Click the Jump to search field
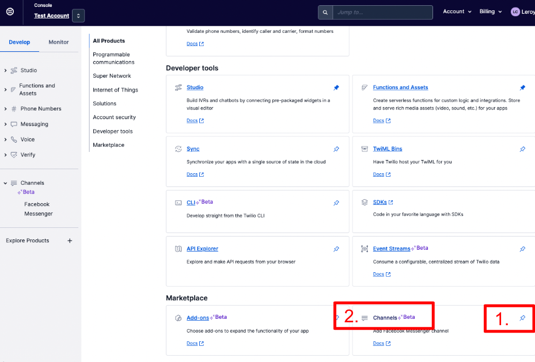 (x=382, y=12)
